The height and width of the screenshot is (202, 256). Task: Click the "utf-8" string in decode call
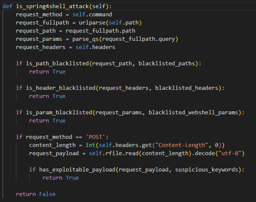230,153
